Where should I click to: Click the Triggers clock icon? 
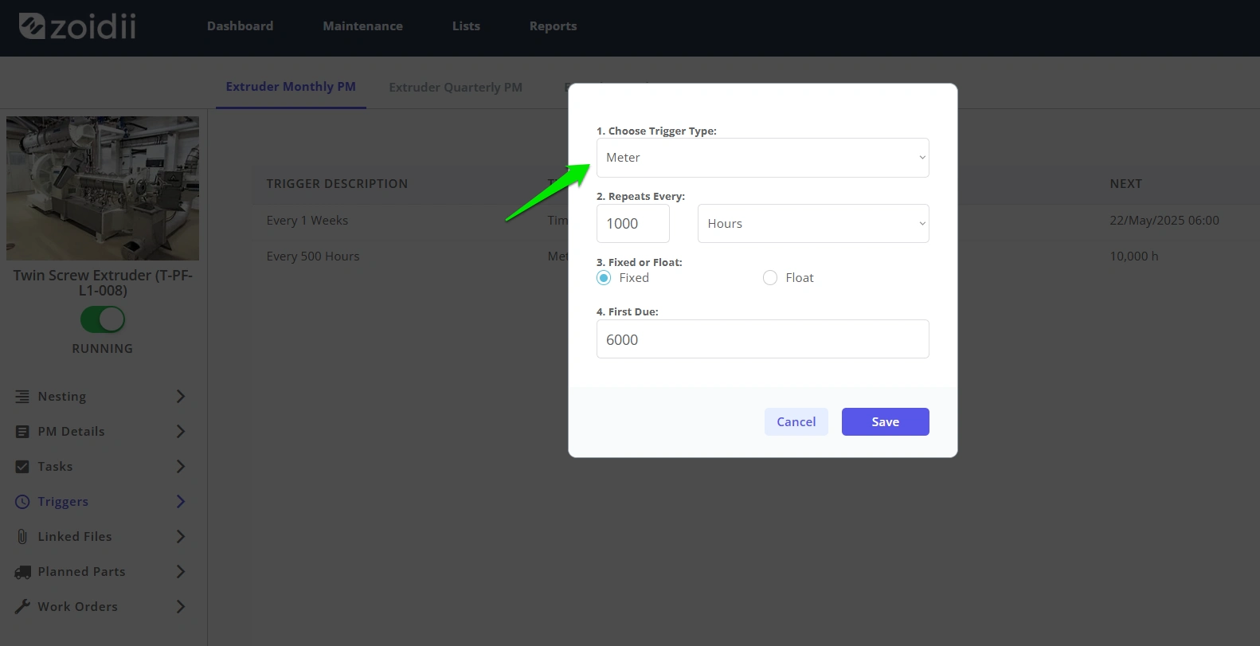(x=22, y=502)
